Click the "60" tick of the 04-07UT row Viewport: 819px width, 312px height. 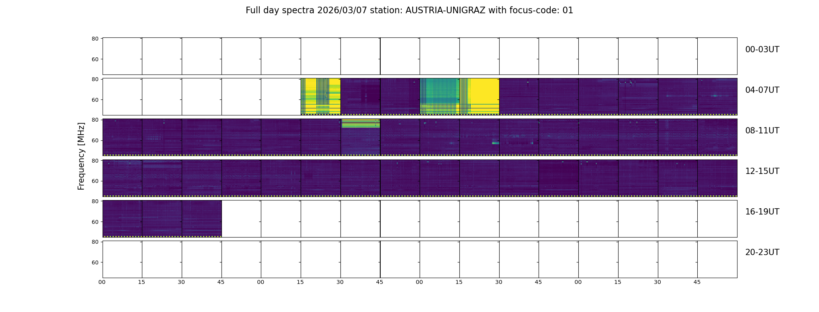click(x=95, y=100)
